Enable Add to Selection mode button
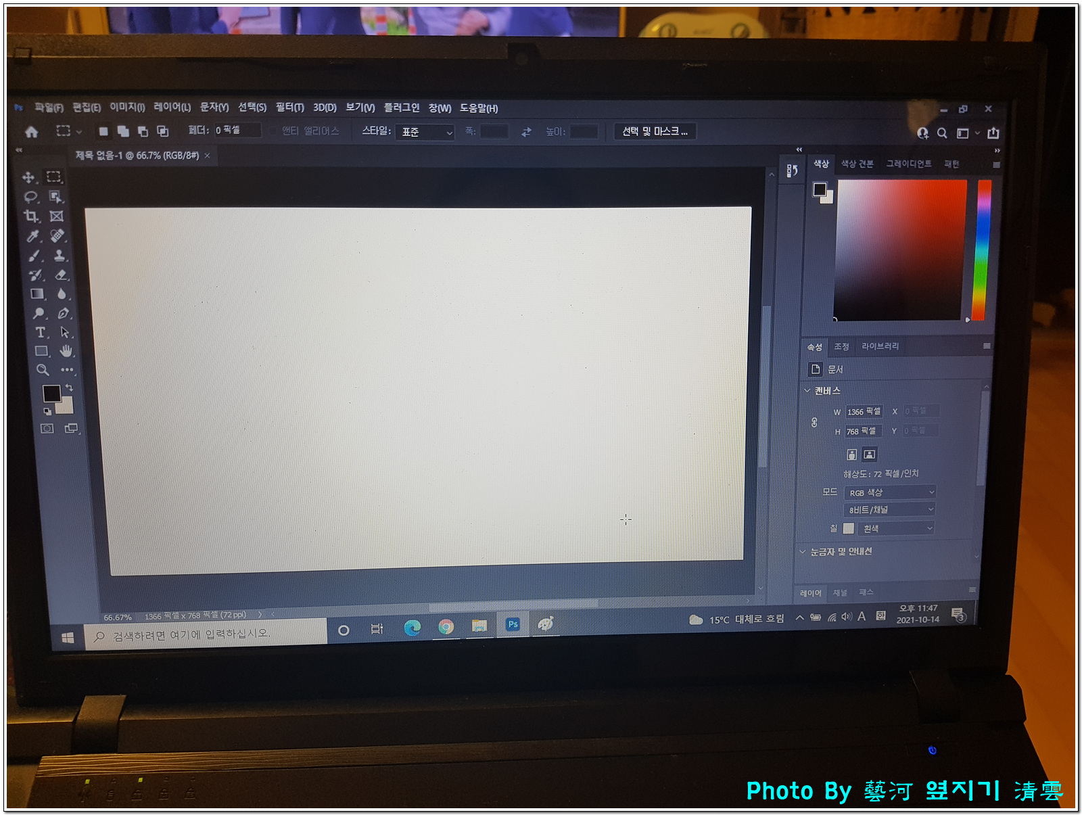This screenshot has width=1082, height=815. click(x=123, y=131)
